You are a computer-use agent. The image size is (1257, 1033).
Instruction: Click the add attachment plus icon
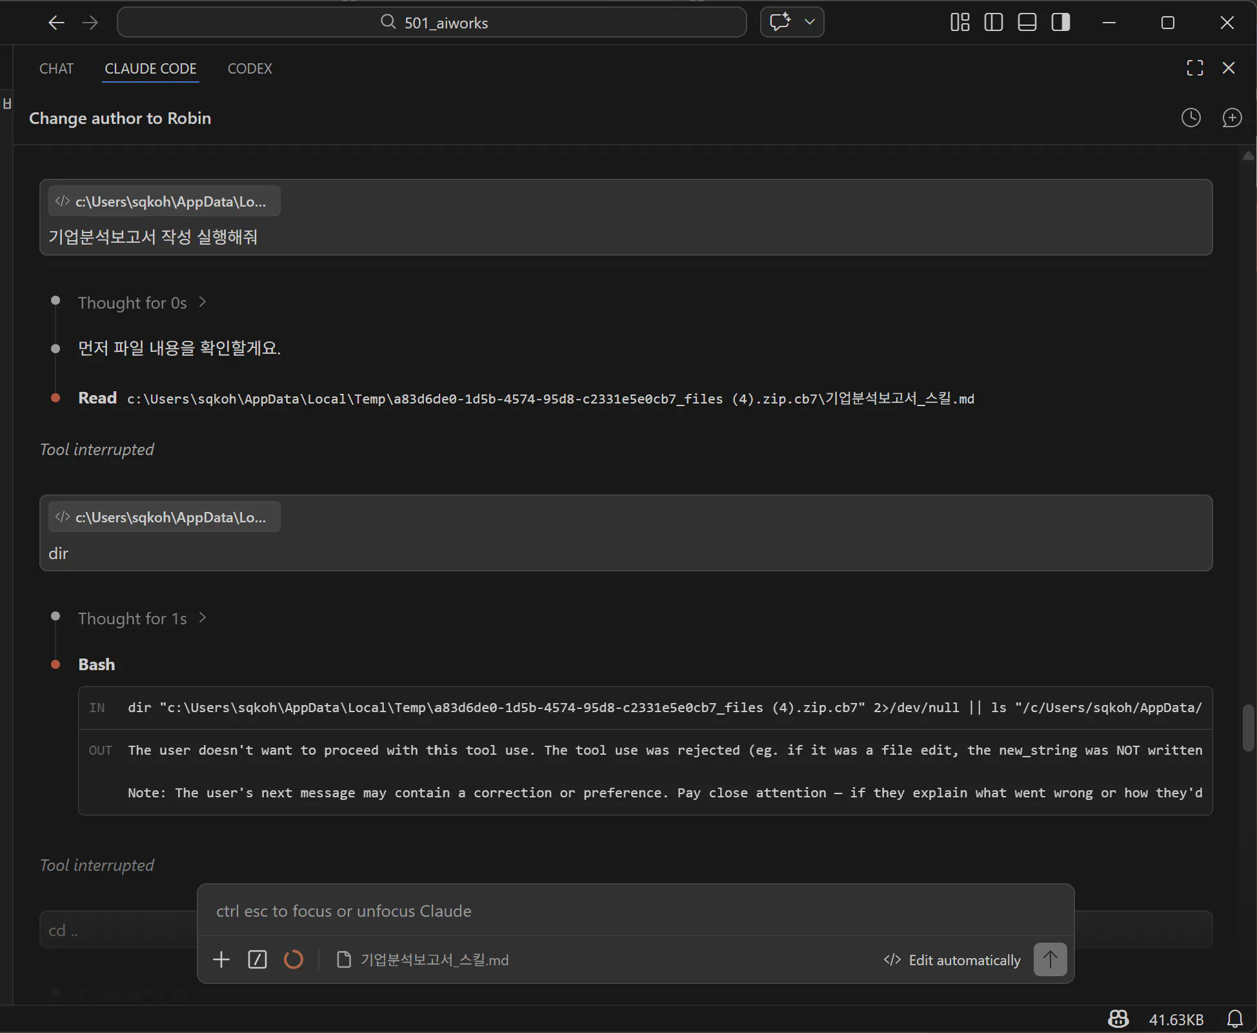pos(221,959)
